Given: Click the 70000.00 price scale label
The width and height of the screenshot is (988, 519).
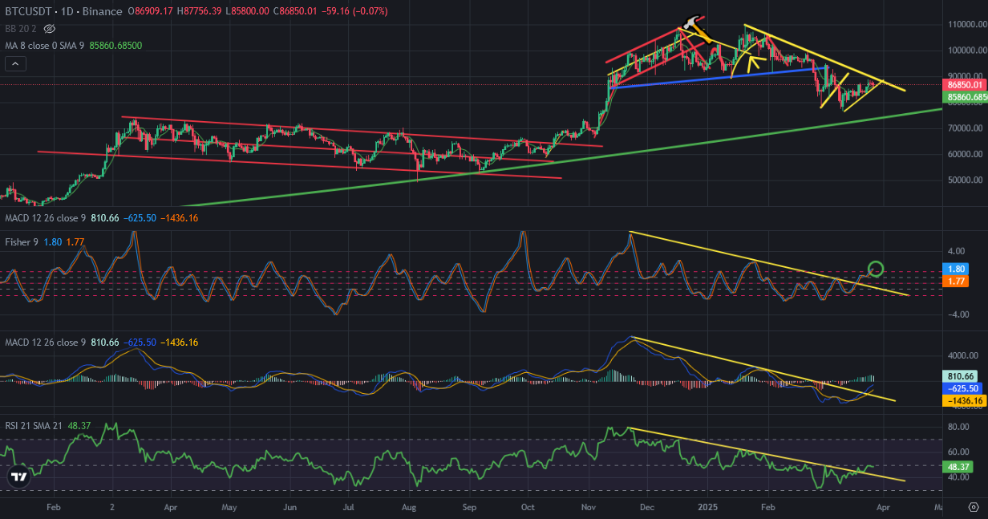Looking at the screenshot, I should tap(965, 128).
